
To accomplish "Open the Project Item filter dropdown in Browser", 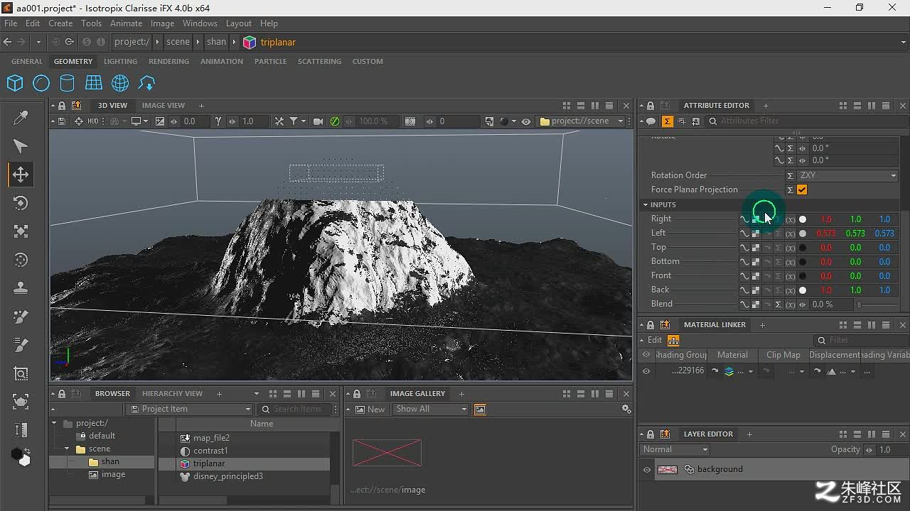I will [189, 409].
